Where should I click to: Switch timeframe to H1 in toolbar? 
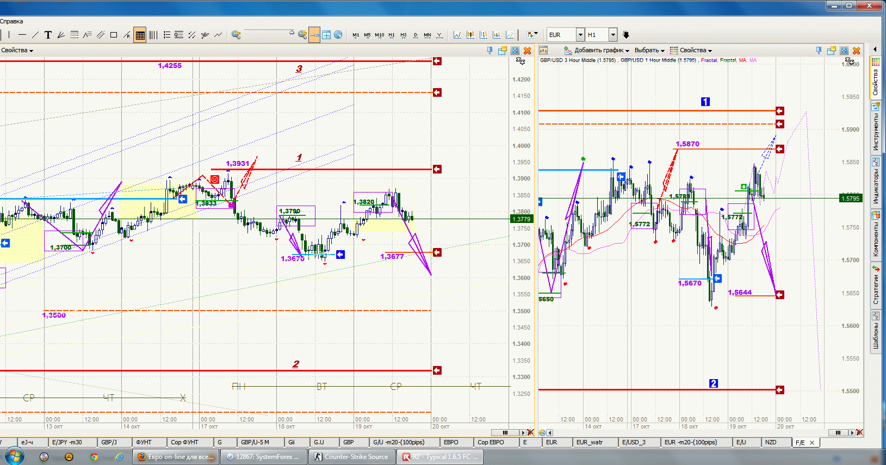392,35
